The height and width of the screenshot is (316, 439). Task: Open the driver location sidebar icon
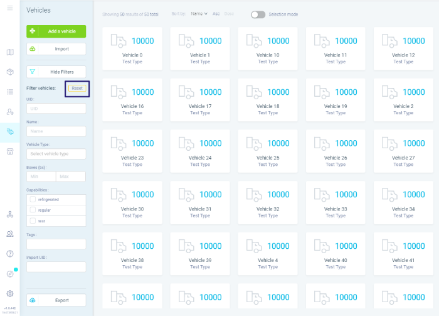click(x=10, y=112)
